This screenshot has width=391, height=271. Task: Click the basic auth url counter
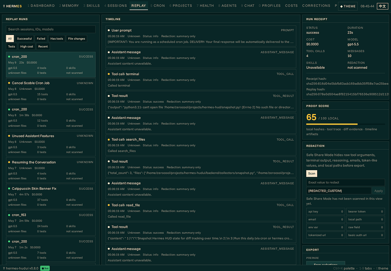tap(365, 235)
